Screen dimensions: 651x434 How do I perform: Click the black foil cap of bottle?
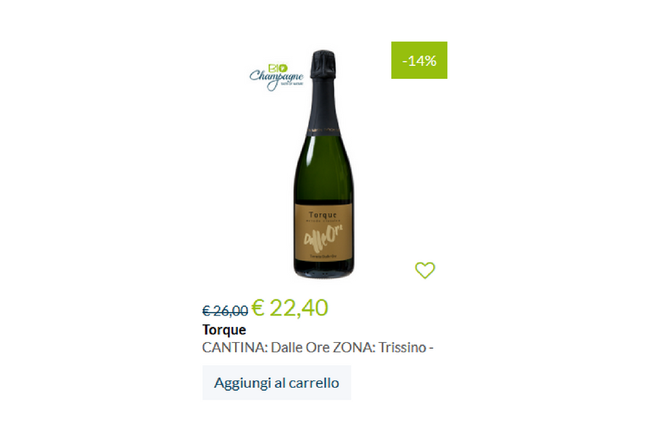tap(323, 64)
